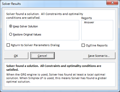The width and height of the screenshot is (120, 92).
Task: Click the Cancel button
Action: pyautogui.click(x=43, y=56)
